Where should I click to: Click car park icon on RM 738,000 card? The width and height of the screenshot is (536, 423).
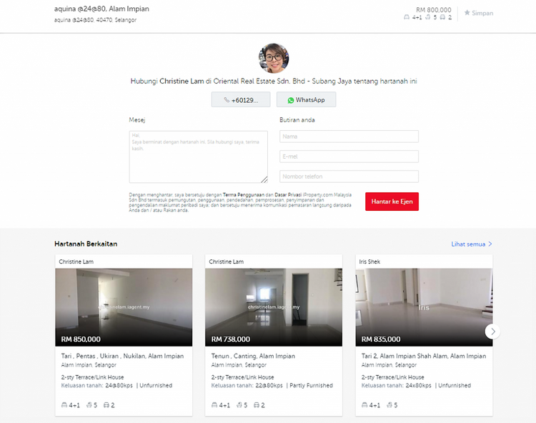coord(257,405)
